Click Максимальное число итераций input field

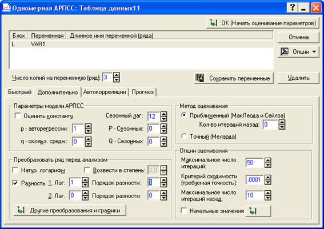click(x=255, y=163)
